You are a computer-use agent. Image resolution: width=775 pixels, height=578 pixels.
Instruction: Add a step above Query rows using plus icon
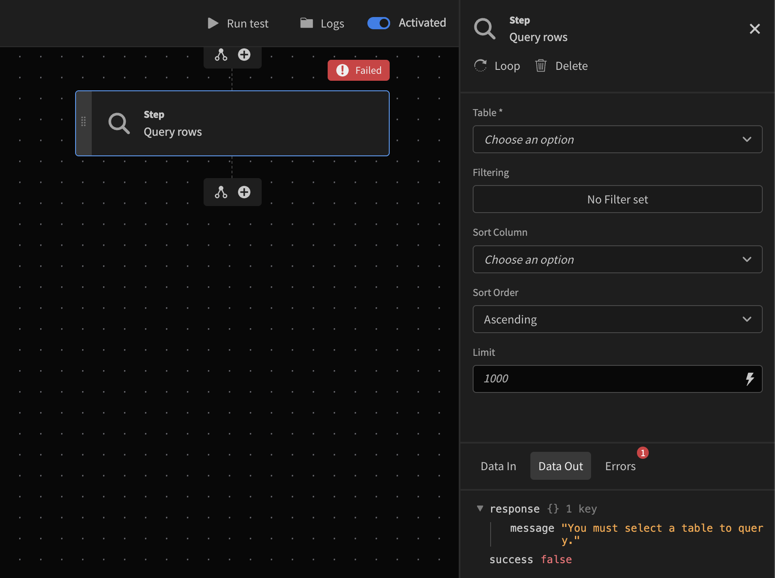pos(244,55)
